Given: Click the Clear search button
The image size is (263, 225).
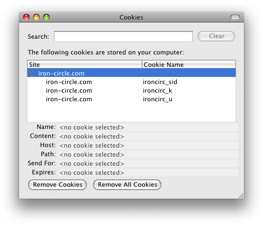Looking at the screenshot, I should click(216, 36).
